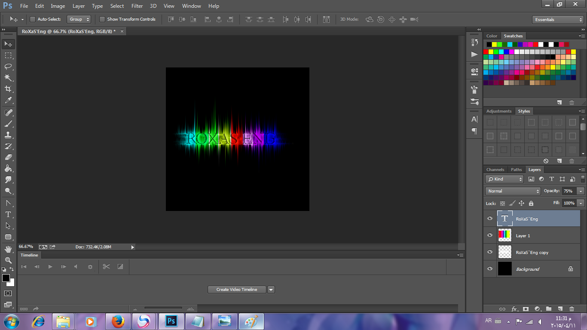Image resolution: width=587 pixels, height=330 pixels.
Task: Pick the Eyedropper tool
Action: pyautogui.click(x=8, y=101)
